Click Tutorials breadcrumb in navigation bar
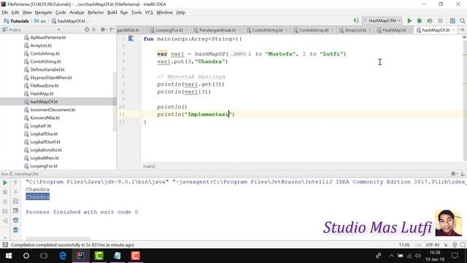The width and height of the screenshot is (467, 263). (x=16, y=21)
